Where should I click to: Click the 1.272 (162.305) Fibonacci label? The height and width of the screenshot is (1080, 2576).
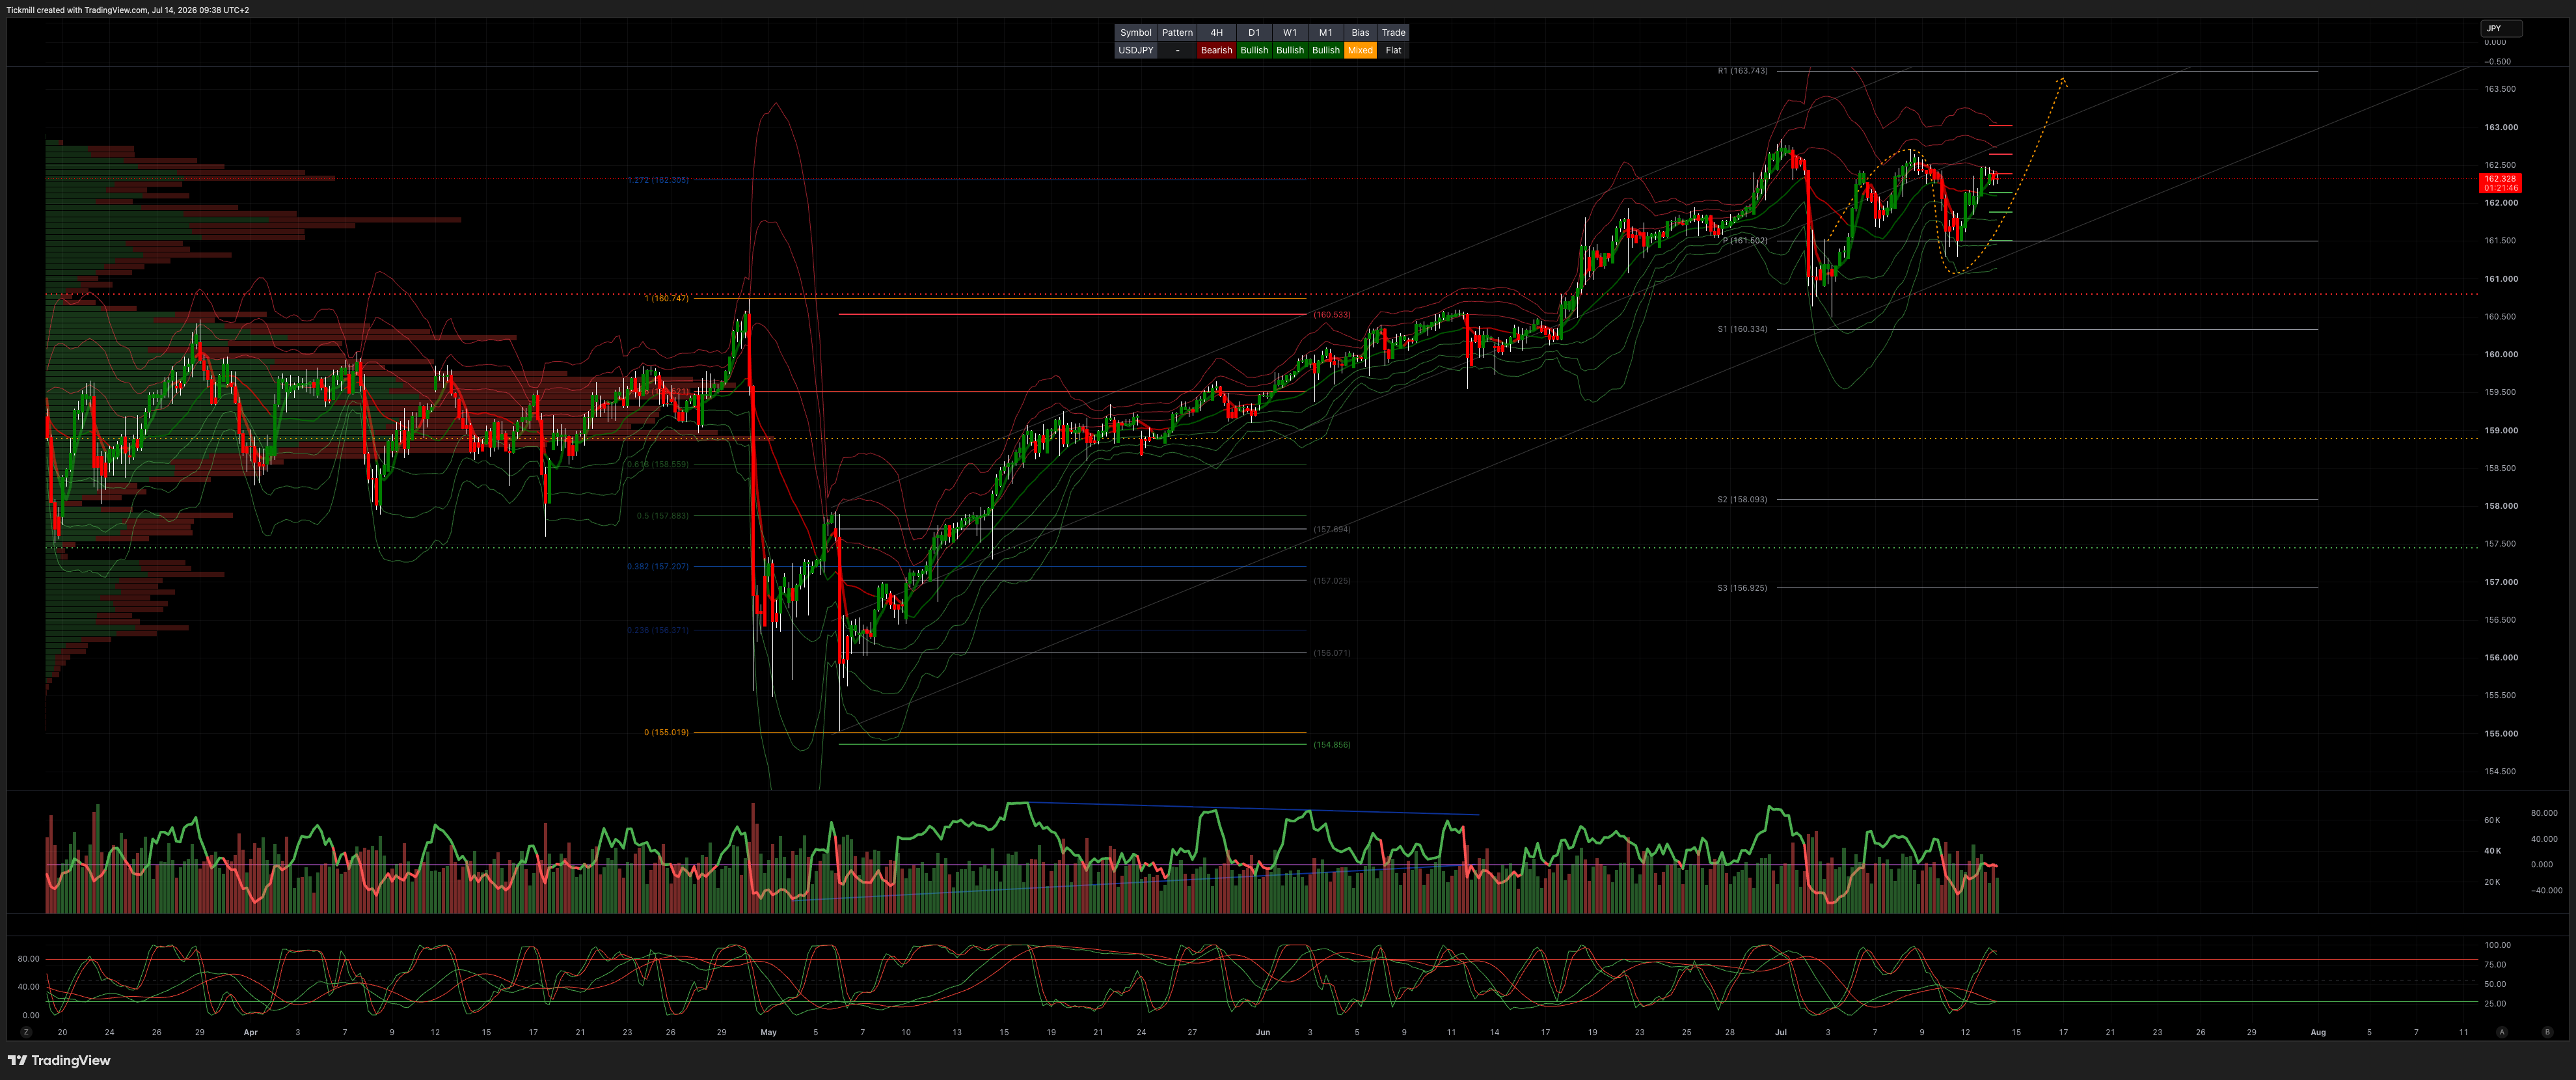pos(658,180)
